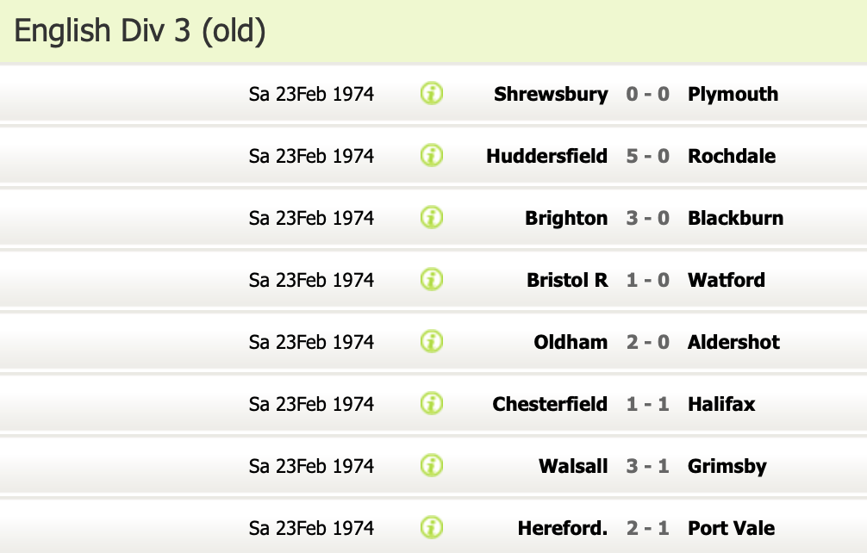
Task: Open Blackburn team link
Action: click(x=735, y=218)
